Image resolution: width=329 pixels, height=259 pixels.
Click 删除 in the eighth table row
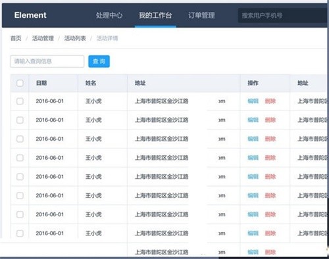click(270, 233)
